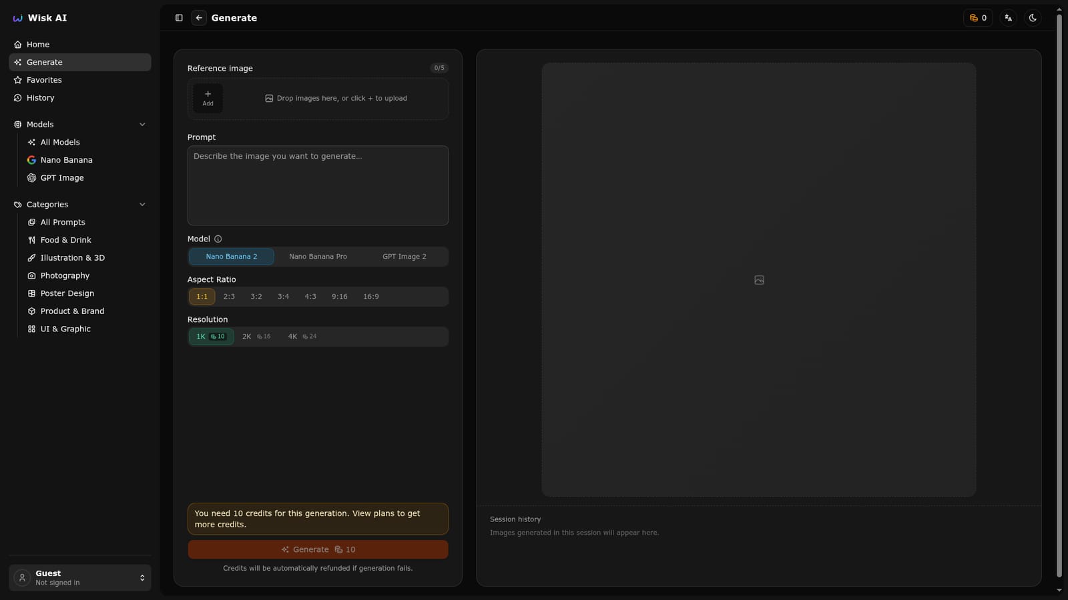
Task: Go back with the arrow button
Action: tap(199, 18)
